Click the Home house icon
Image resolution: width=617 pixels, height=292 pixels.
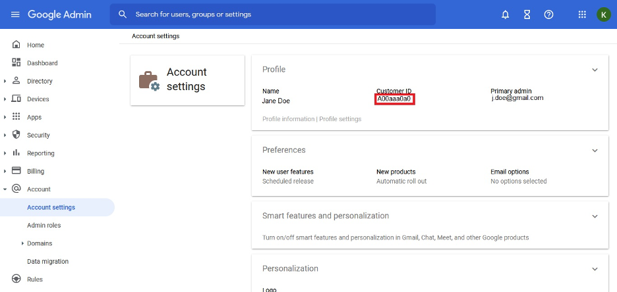(16, 45)
